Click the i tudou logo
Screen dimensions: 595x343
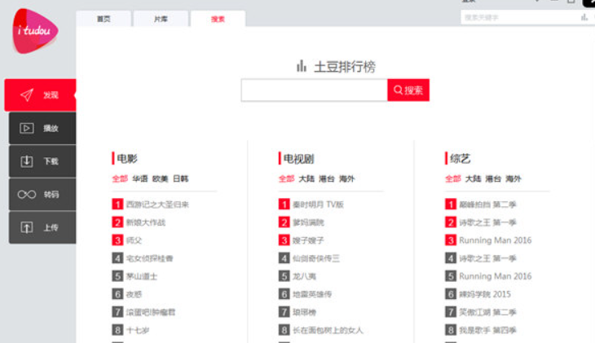coord(35,31)
